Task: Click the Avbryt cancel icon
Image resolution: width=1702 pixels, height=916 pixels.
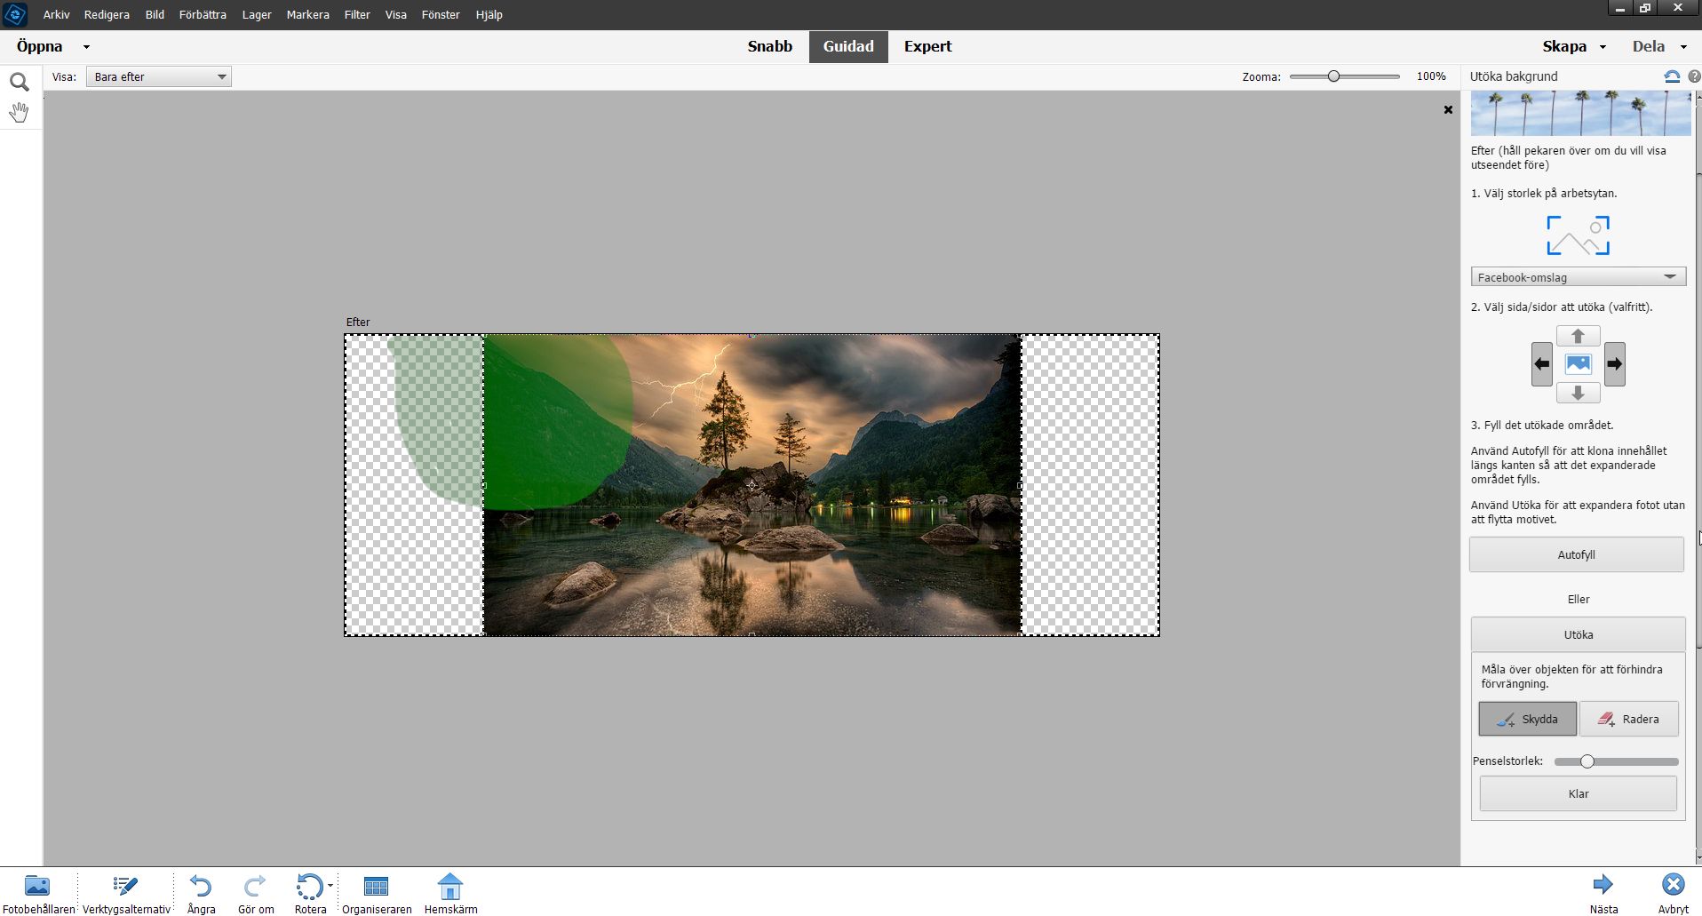Action: (1674, 884)
